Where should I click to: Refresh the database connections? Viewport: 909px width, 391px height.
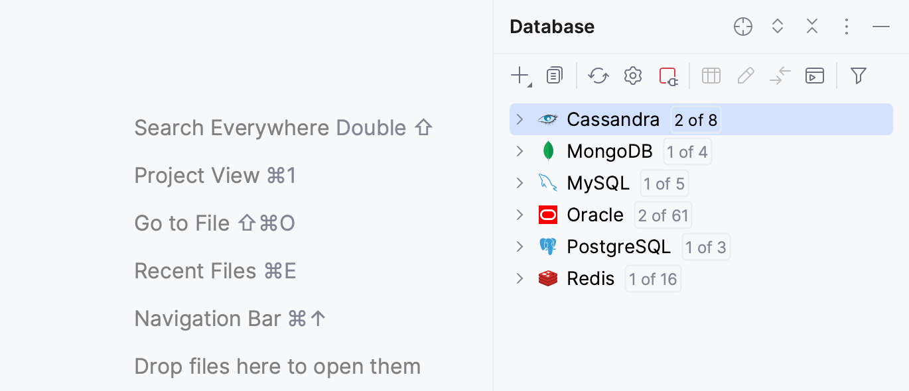point(598,76)
